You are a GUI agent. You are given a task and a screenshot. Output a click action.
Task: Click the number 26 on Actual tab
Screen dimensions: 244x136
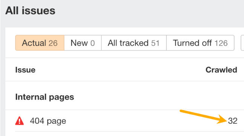point(53,43)
